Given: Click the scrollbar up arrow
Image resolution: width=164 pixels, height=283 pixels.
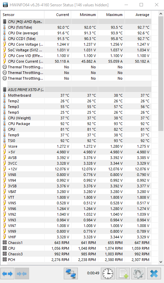Looking at the screenshot, I should tap(161, 14).
